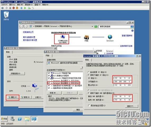Screen dimensions: 151x127
Task: Click the 安装(N)... button
Action: (54, 93)
